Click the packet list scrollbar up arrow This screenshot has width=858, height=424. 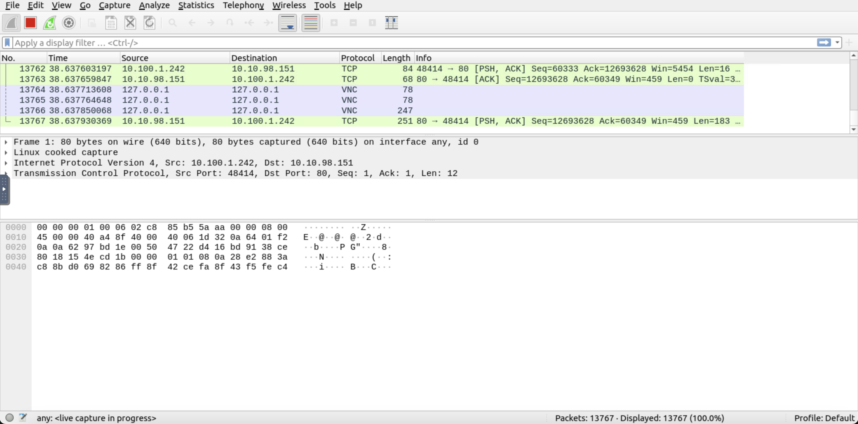[853, 55]
